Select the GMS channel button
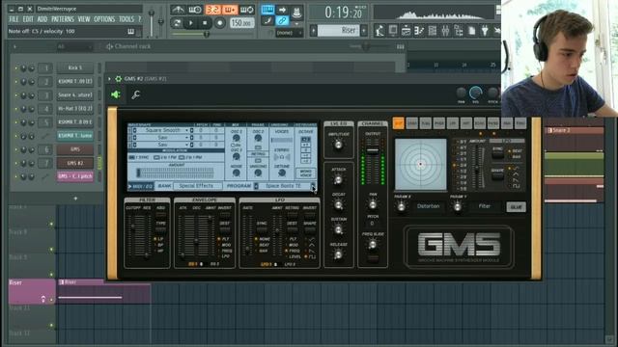The image size is (618, 347). (x=75, y=149)
